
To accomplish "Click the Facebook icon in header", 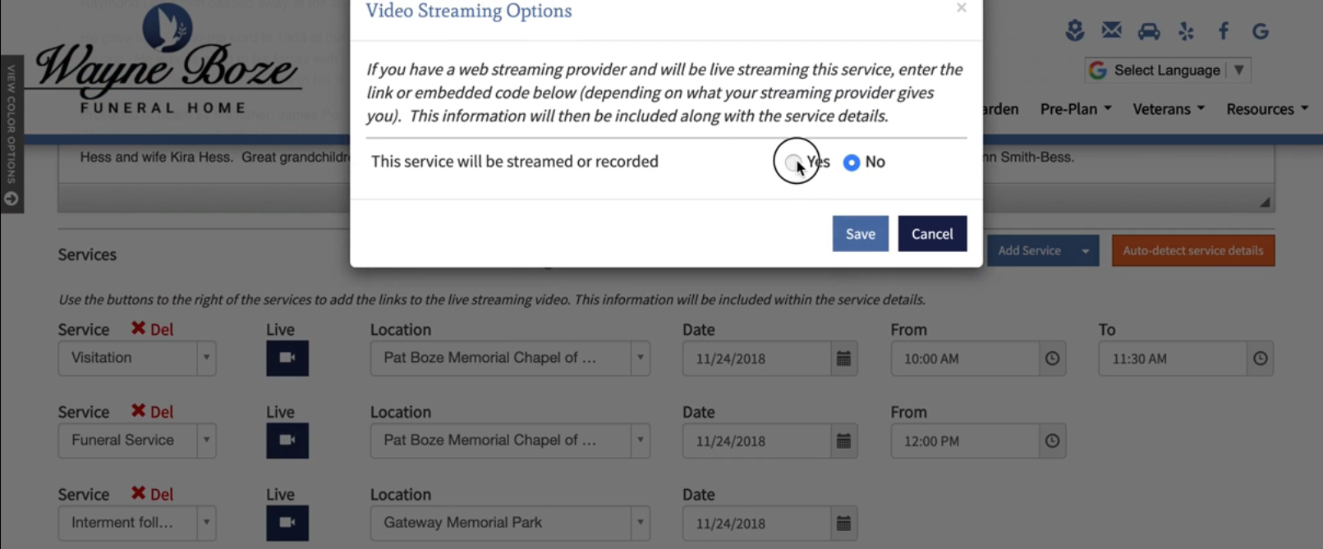I will pos(1223,31).
